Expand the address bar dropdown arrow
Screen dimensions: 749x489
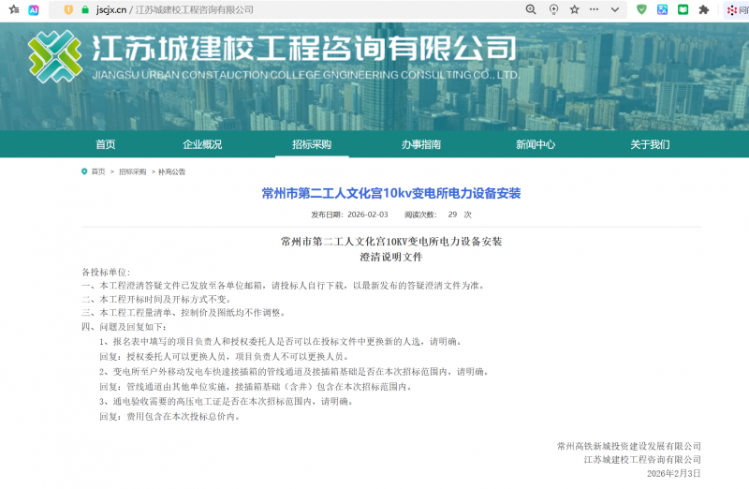(614, 9)
